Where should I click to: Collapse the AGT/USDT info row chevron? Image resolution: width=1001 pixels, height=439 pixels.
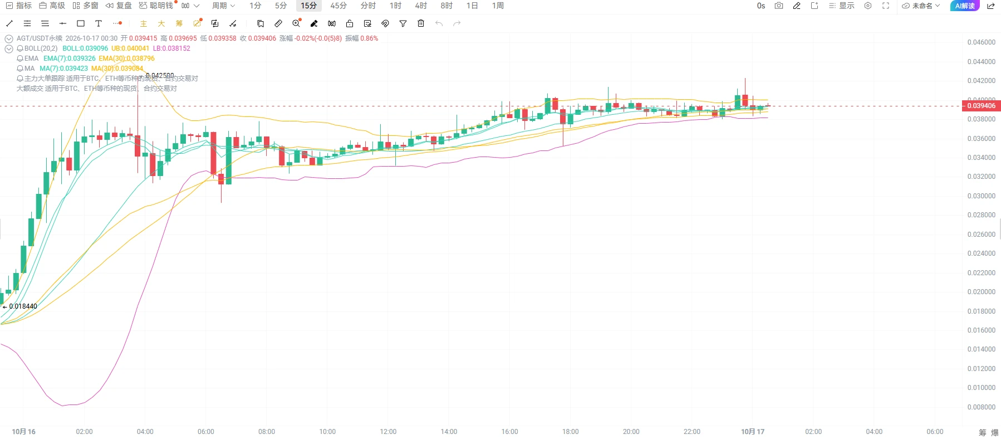pyautogui.click(x=9, y=38)
